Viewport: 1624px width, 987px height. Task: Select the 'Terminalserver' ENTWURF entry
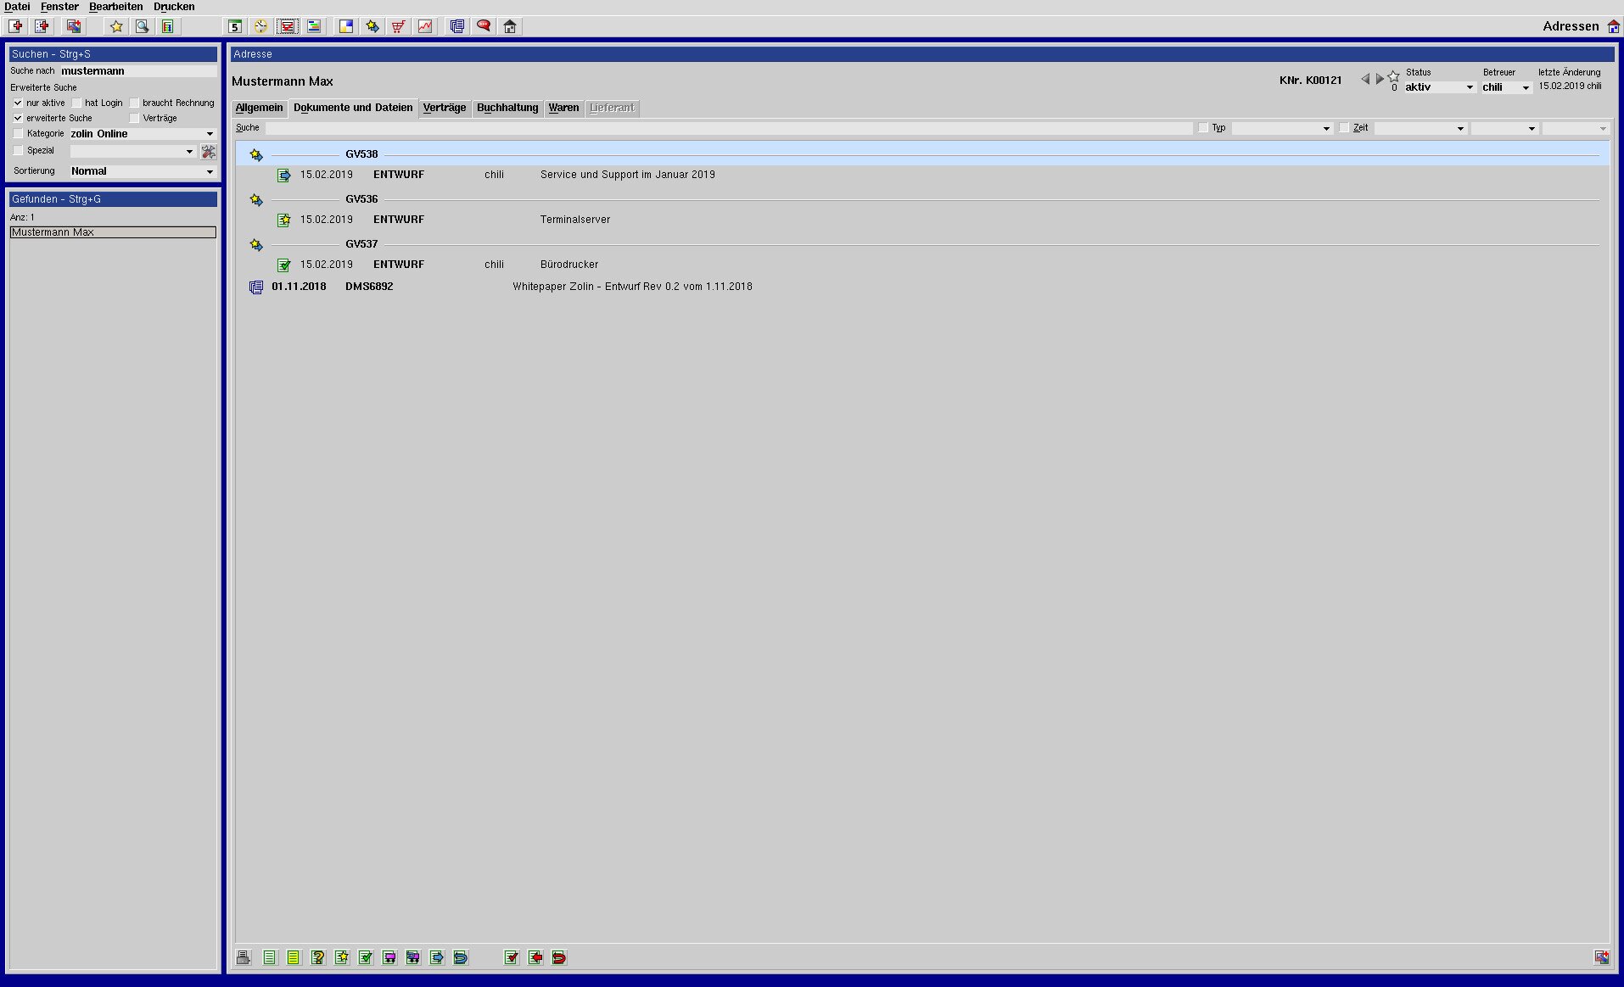(x=923, y=220)
